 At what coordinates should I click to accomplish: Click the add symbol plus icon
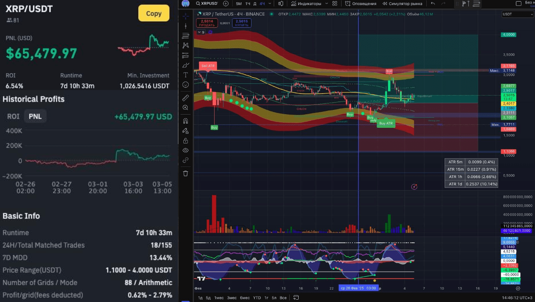[226, 4]
